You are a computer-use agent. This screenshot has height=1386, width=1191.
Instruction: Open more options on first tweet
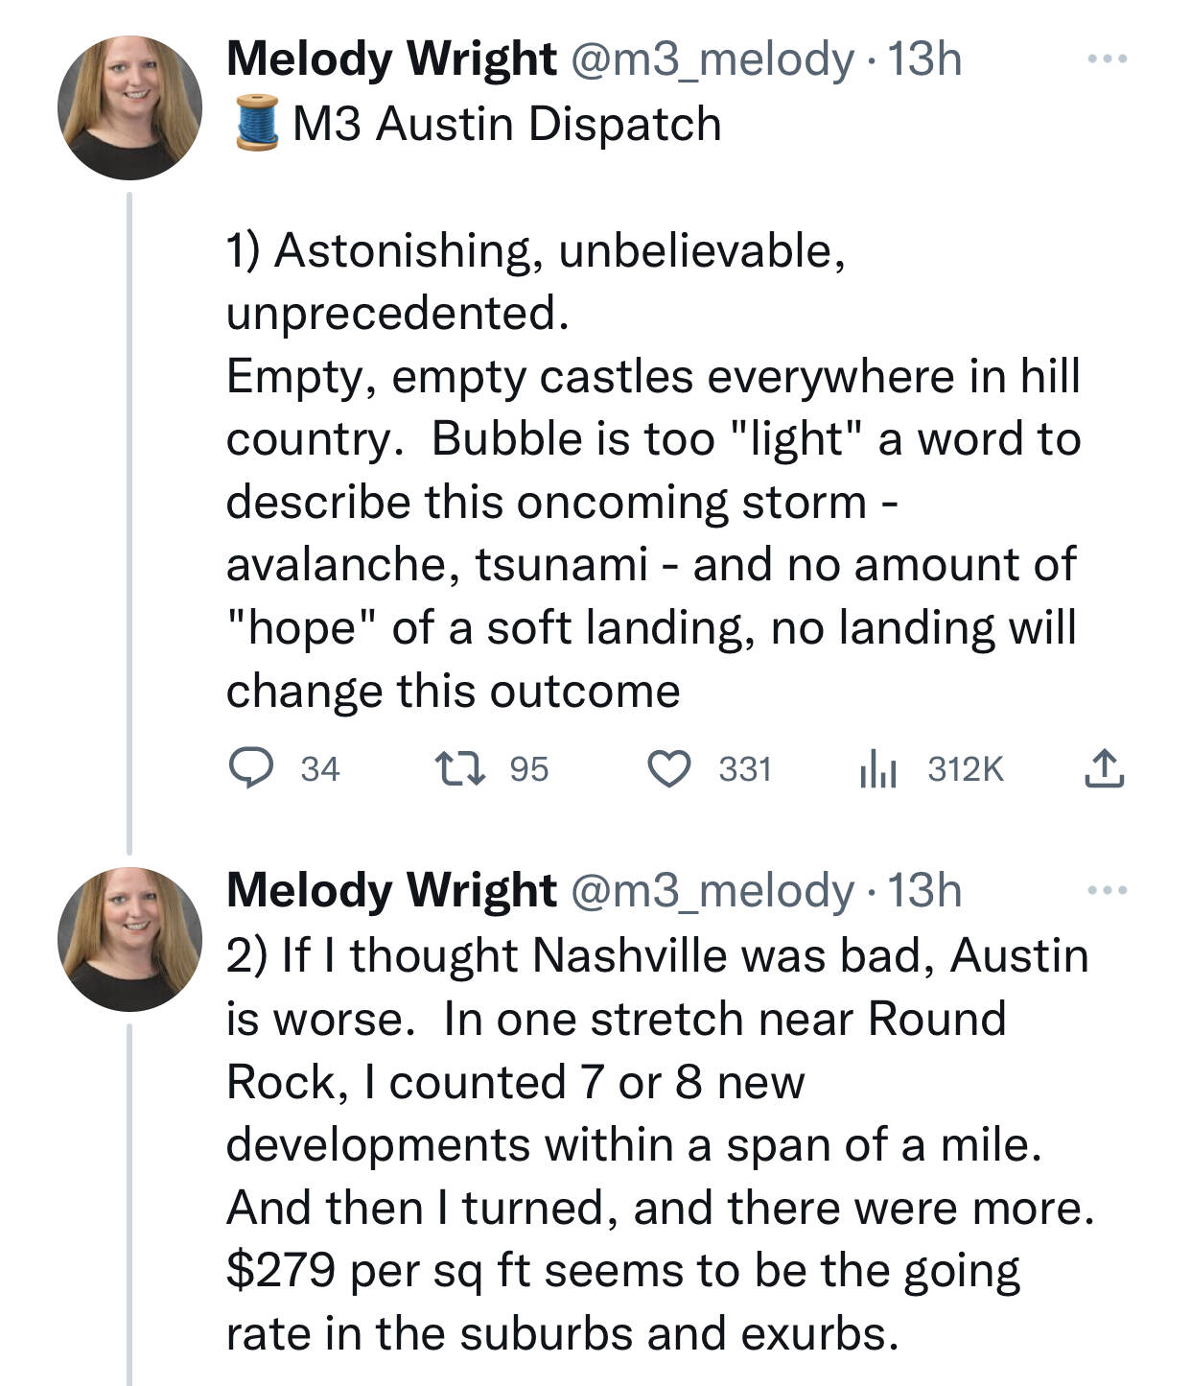click(1108, 59)
